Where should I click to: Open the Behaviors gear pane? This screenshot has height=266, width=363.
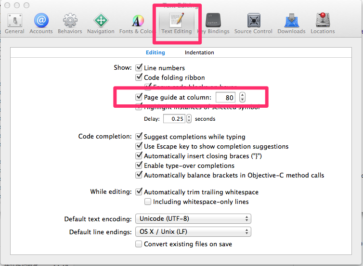70,23
